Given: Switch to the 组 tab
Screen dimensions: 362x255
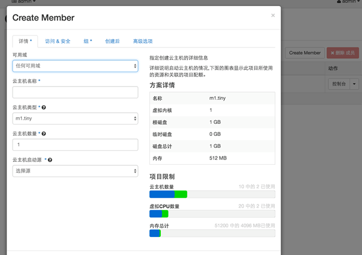Looking at the screenshot, I should tap(88, 41).
